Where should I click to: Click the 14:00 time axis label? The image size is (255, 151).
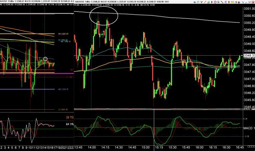click(x=92, y=147)
